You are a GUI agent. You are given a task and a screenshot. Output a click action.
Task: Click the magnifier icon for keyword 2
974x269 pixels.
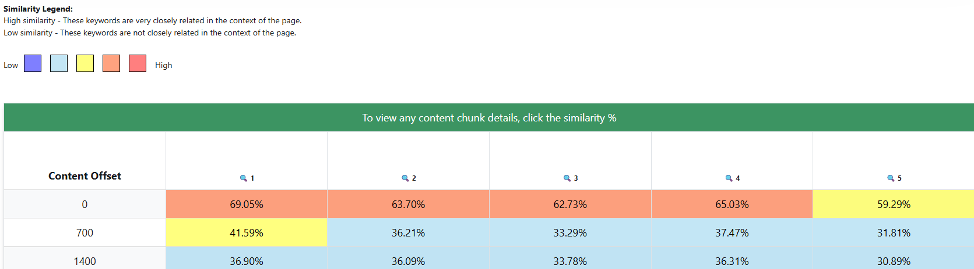click(x=405, y=178)
